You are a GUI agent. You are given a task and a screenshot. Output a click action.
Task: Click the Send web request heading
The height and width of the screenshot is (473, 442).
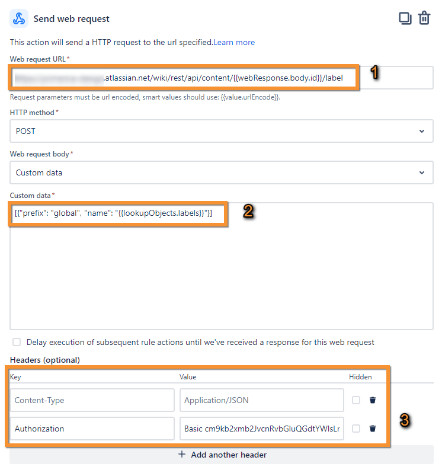(71, 18)
